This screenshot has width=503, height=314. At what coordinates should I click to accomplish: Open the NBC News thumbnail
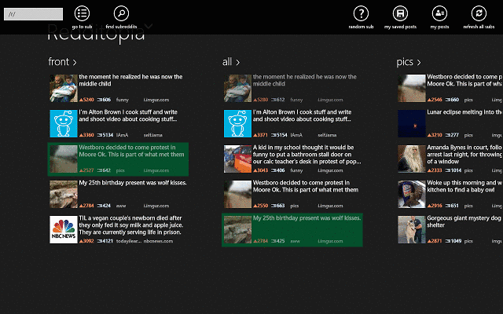[x=64, y=229]
